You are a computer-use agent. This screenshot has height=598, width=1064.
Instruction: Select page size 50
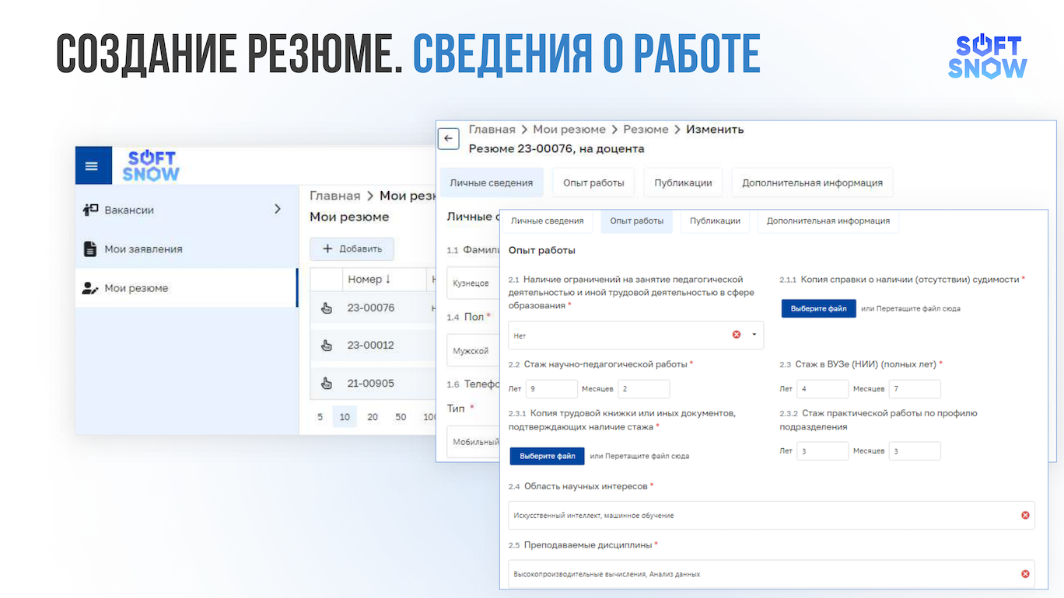point(401,417)
